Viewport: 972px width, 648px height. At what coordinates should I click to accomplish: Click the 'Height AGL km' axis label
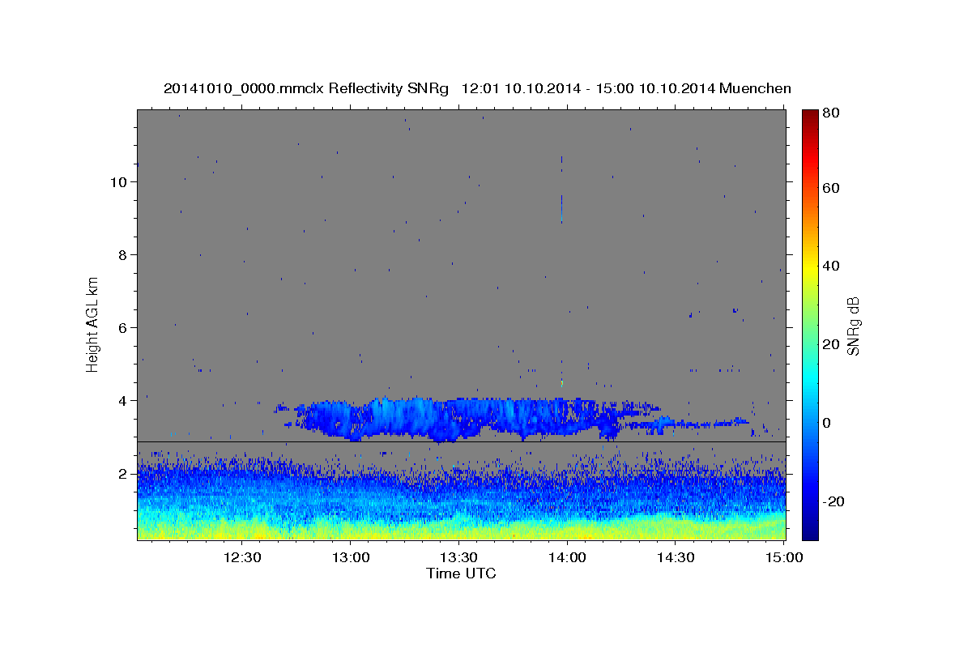pyautogui.click(x=93, y=324)
